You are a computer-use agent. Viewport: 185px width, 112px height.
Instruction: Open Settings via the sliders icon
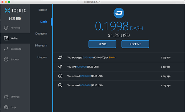coord(6,97)
